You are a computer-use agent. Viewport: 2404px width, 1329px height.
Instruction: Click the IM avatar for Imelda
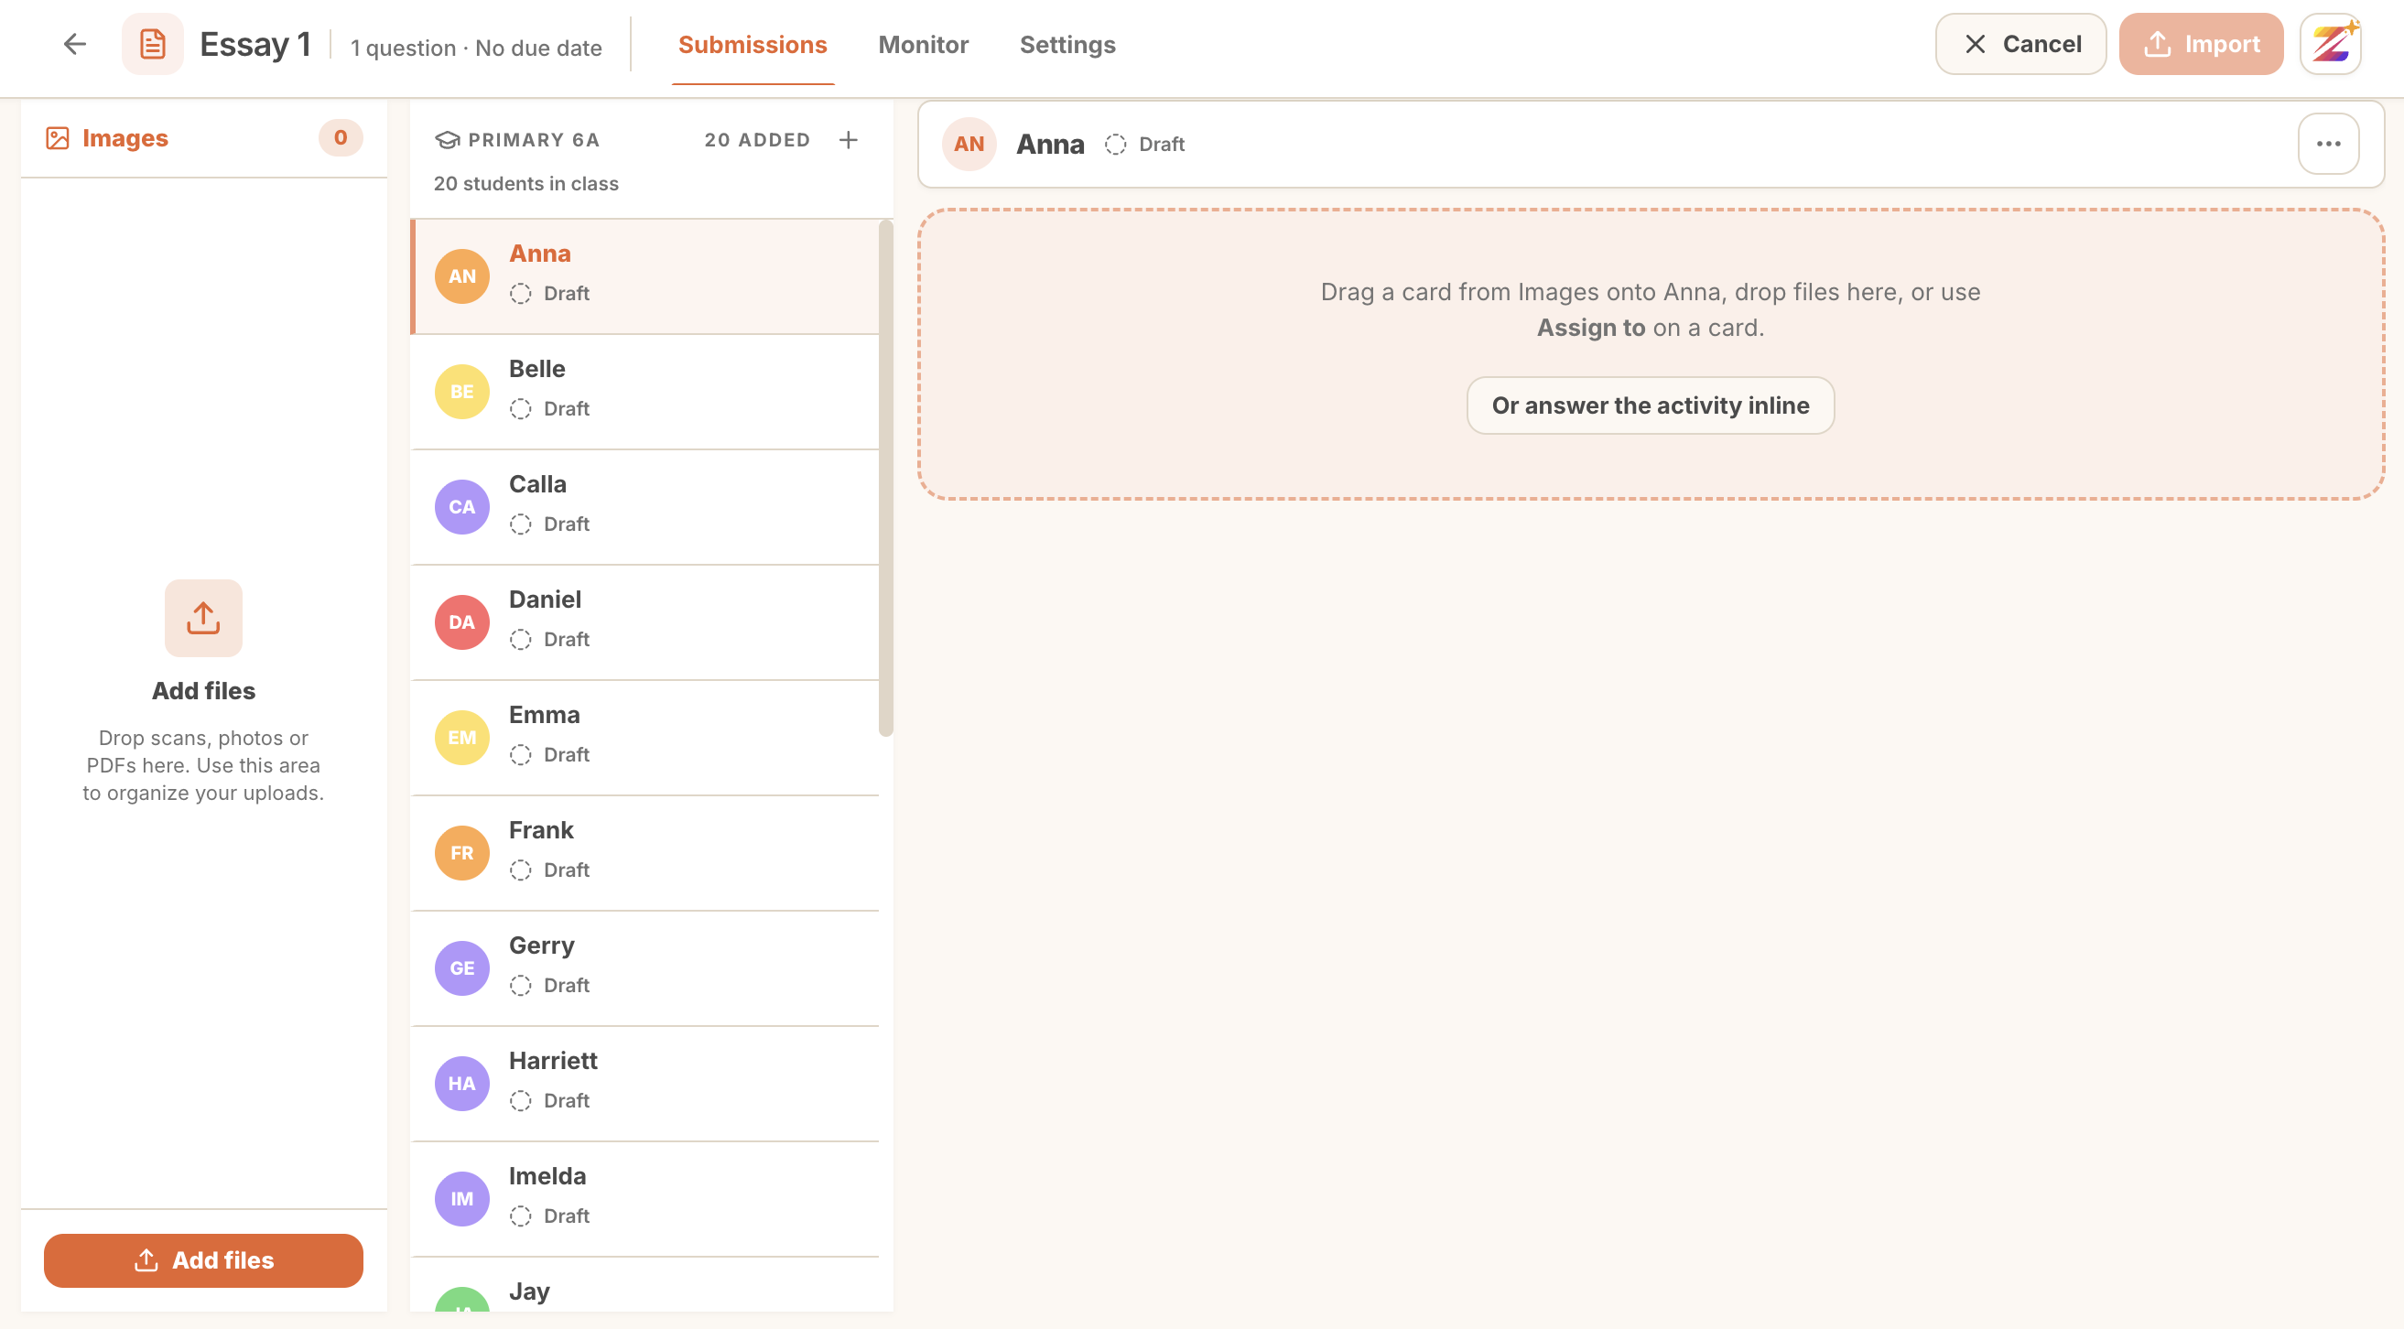[462, 1198]
